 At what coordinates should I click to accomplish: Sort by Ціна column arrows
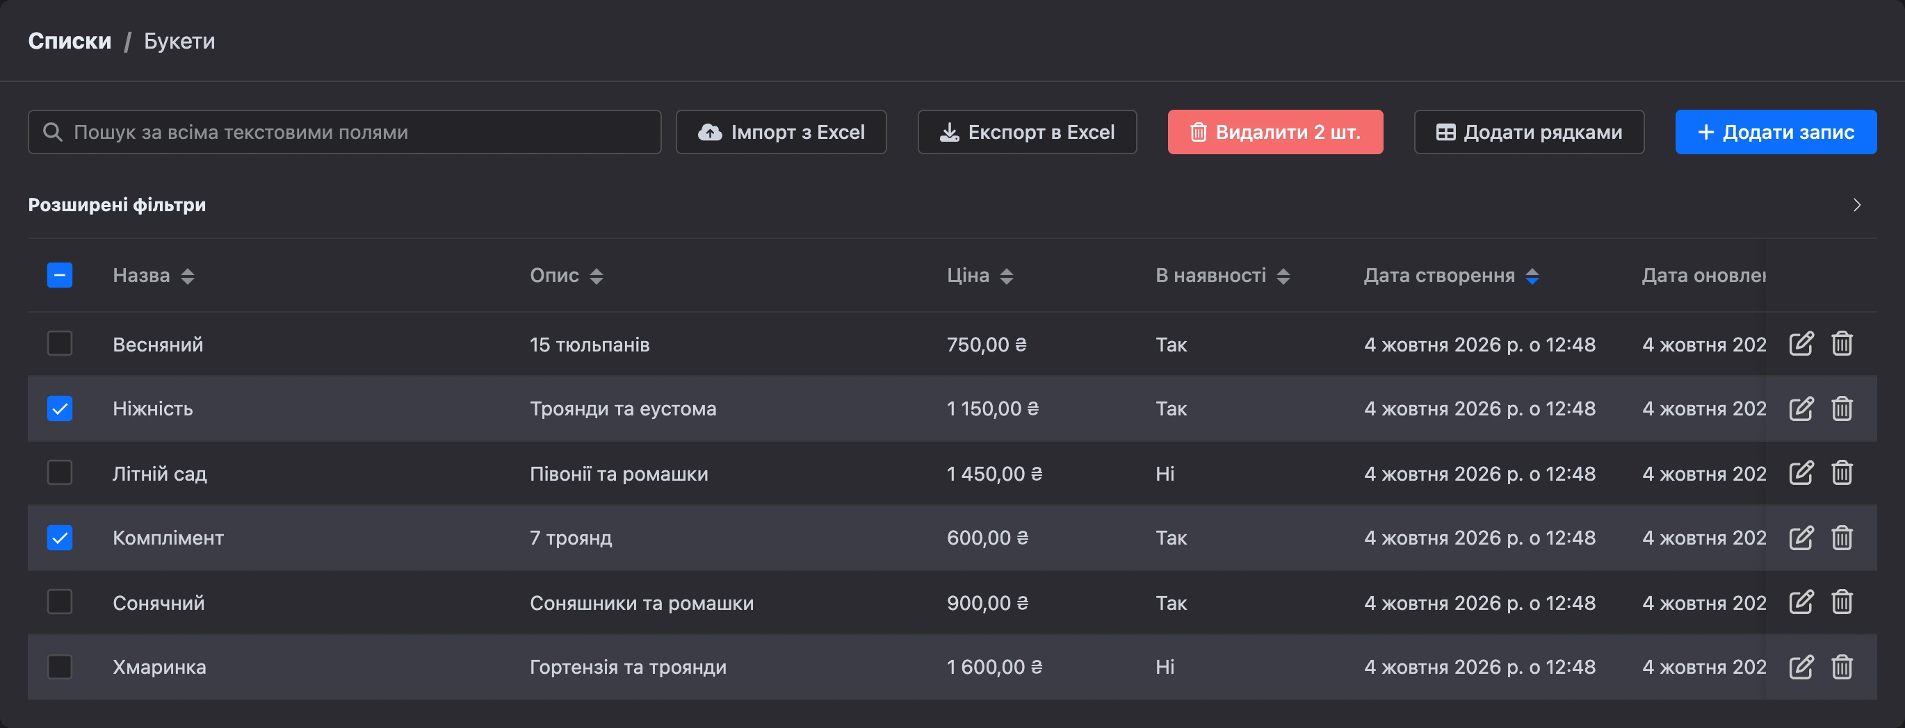[x=1006, y=276]
